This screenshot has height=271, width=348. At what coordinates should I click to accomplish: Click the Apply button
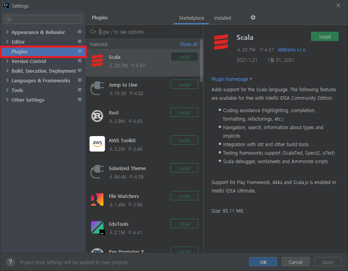pyautogui.click(x=328, y=262)
